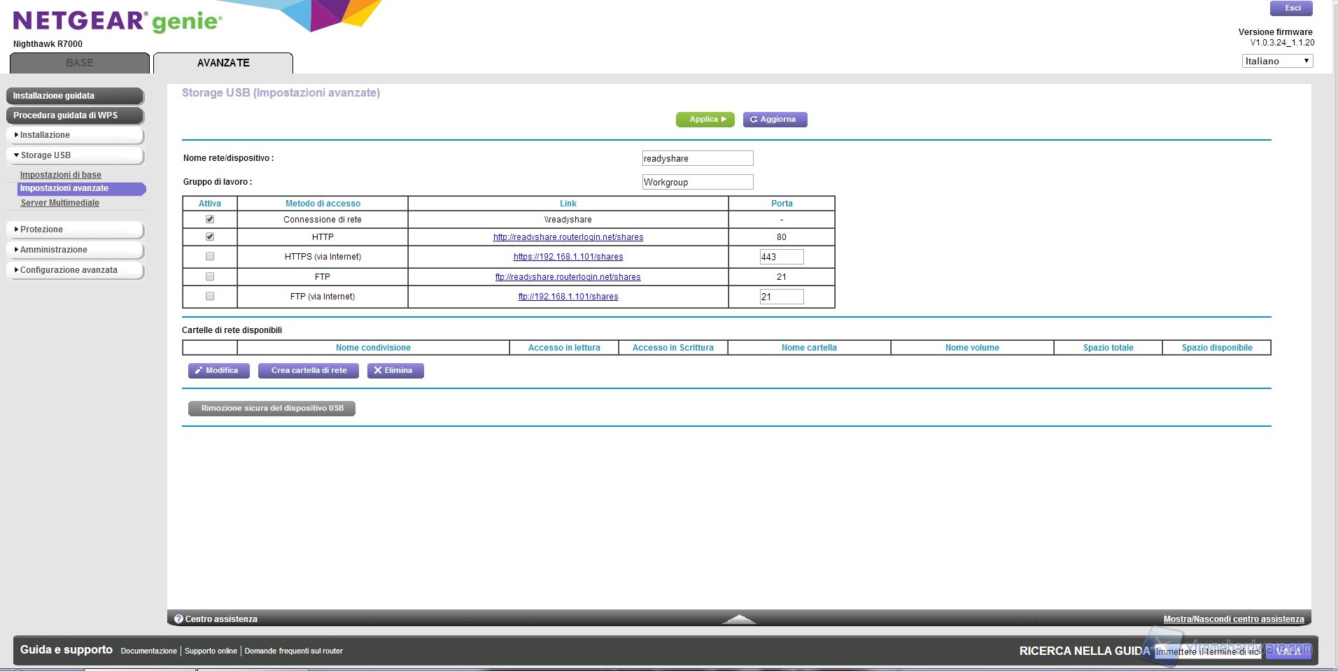Enable the FTP access checkbox
The height and width of the screenshot is (671, 1338).
(x=210, y=276)
